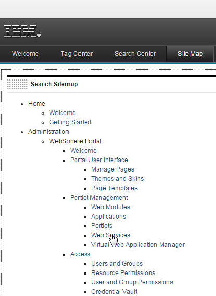Open the Portal User Interface link
Screen dimensions: 216x296
pos(99,160)
